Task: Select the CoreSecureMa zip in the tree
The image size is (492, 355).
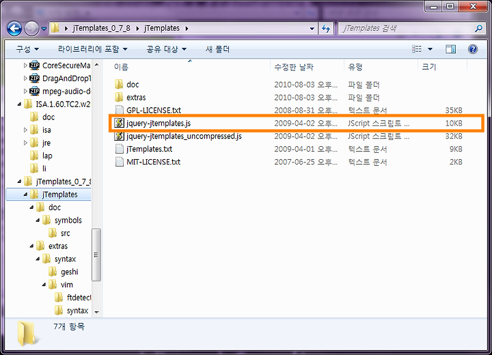Action: [59, 66]
